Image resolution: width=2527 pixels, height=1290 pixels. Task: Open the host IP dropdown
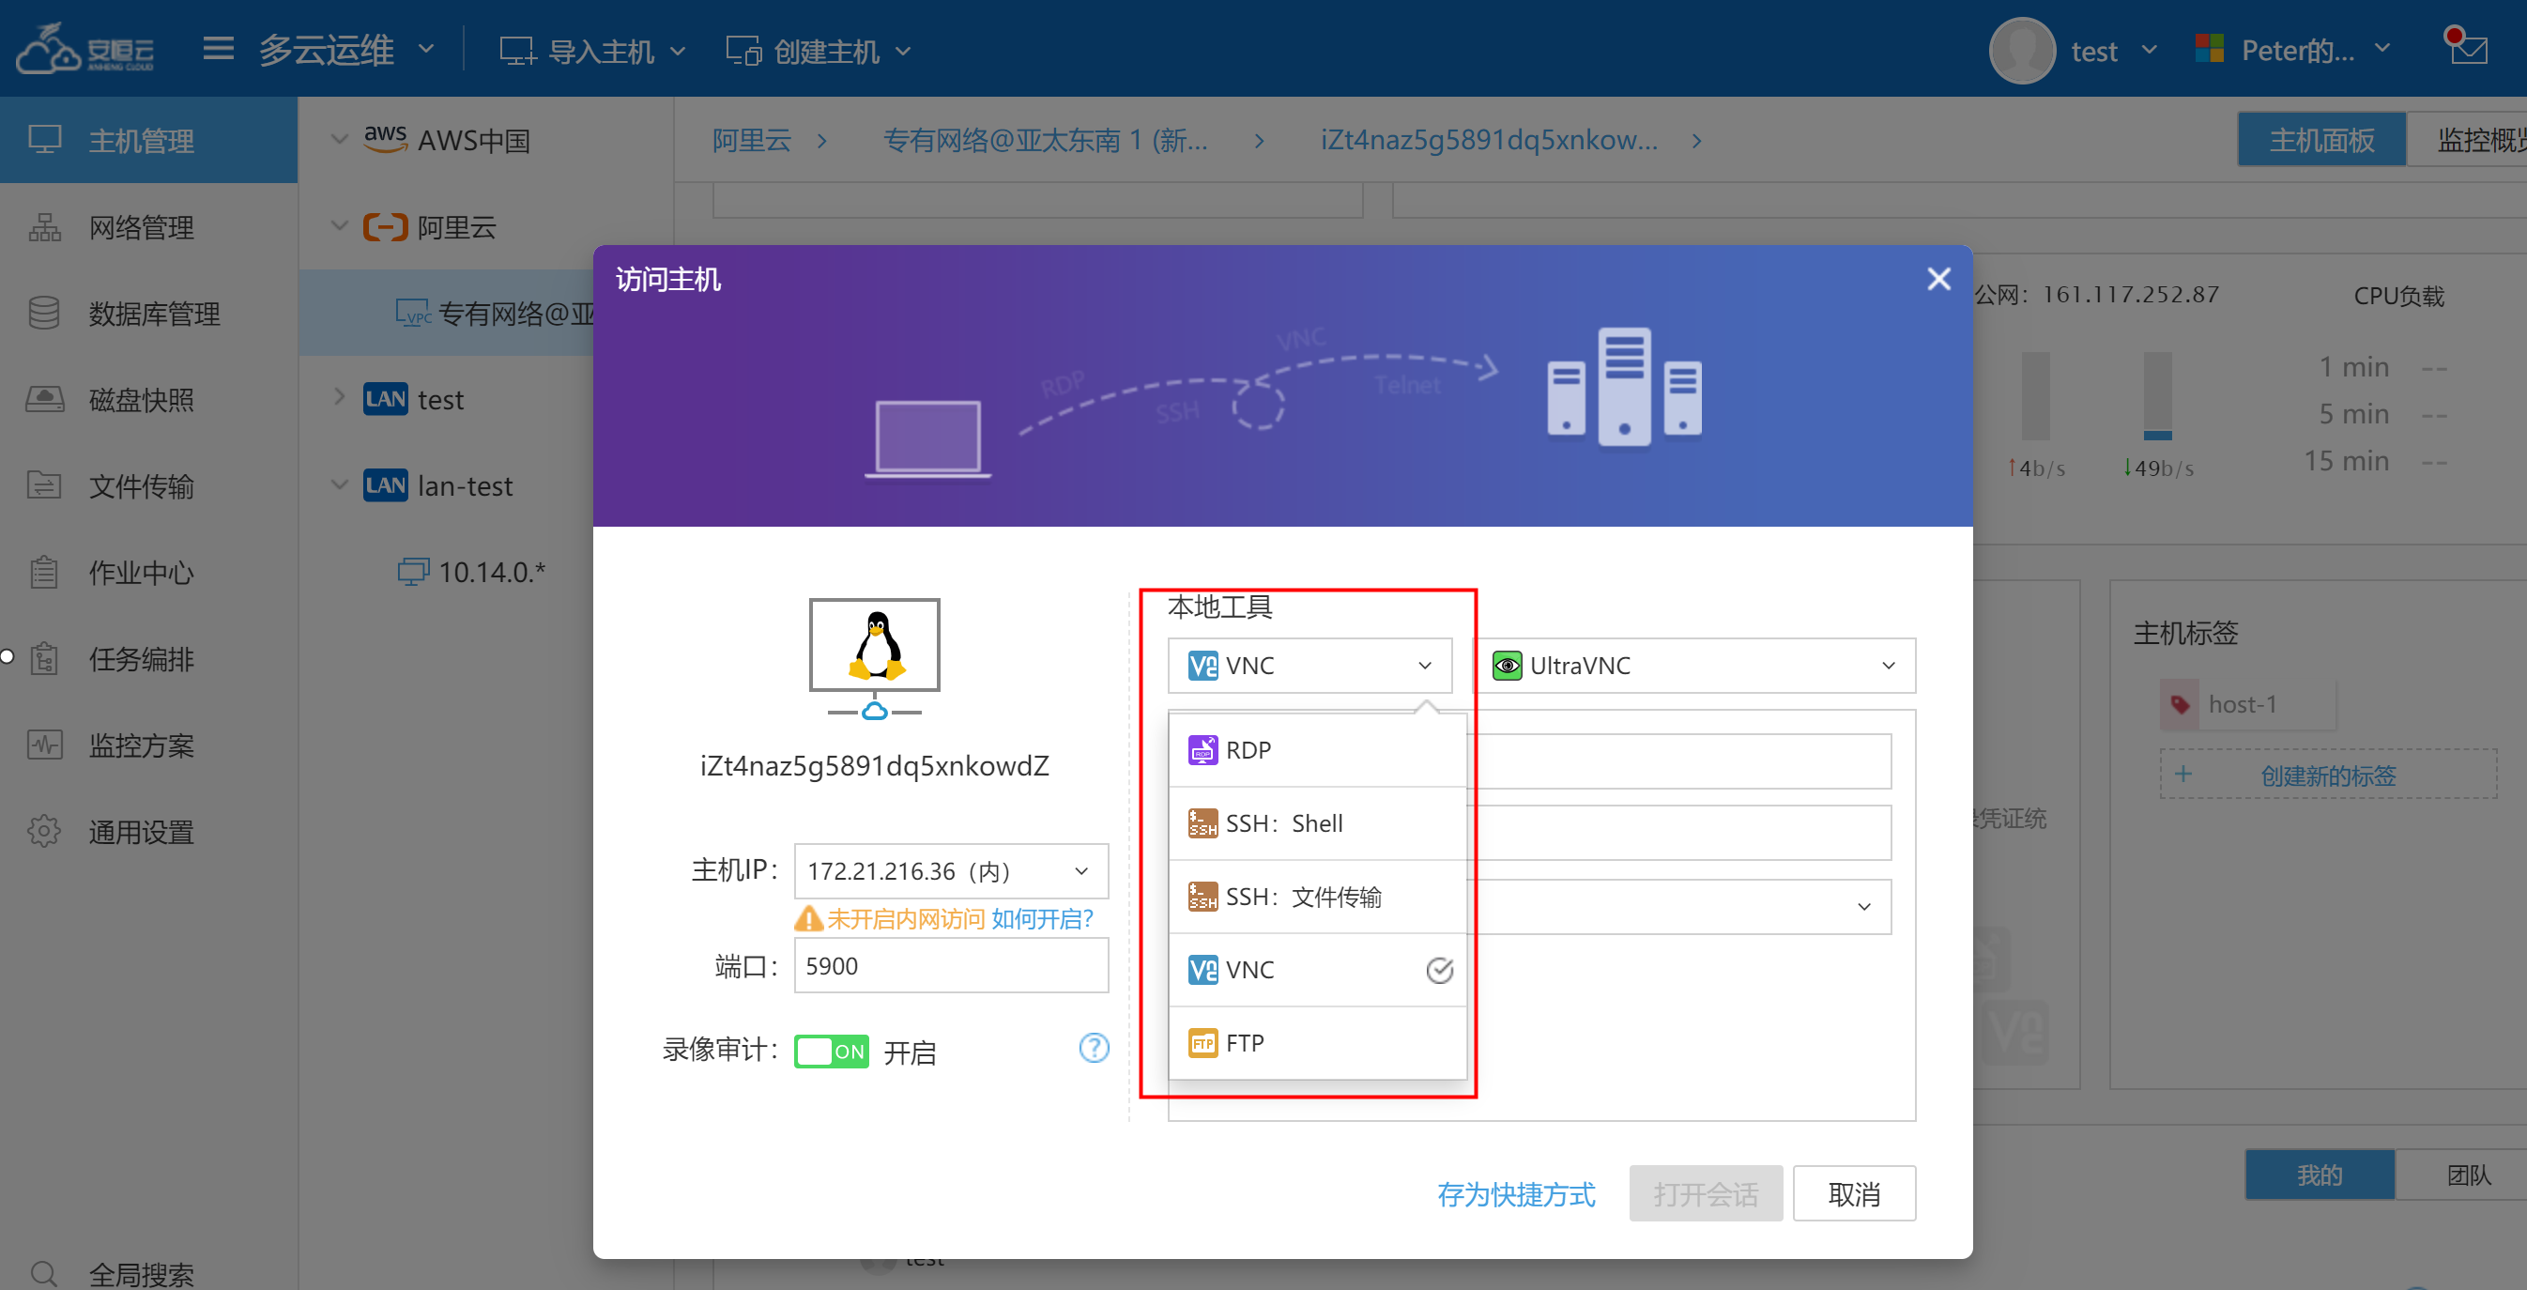point(952,871)
